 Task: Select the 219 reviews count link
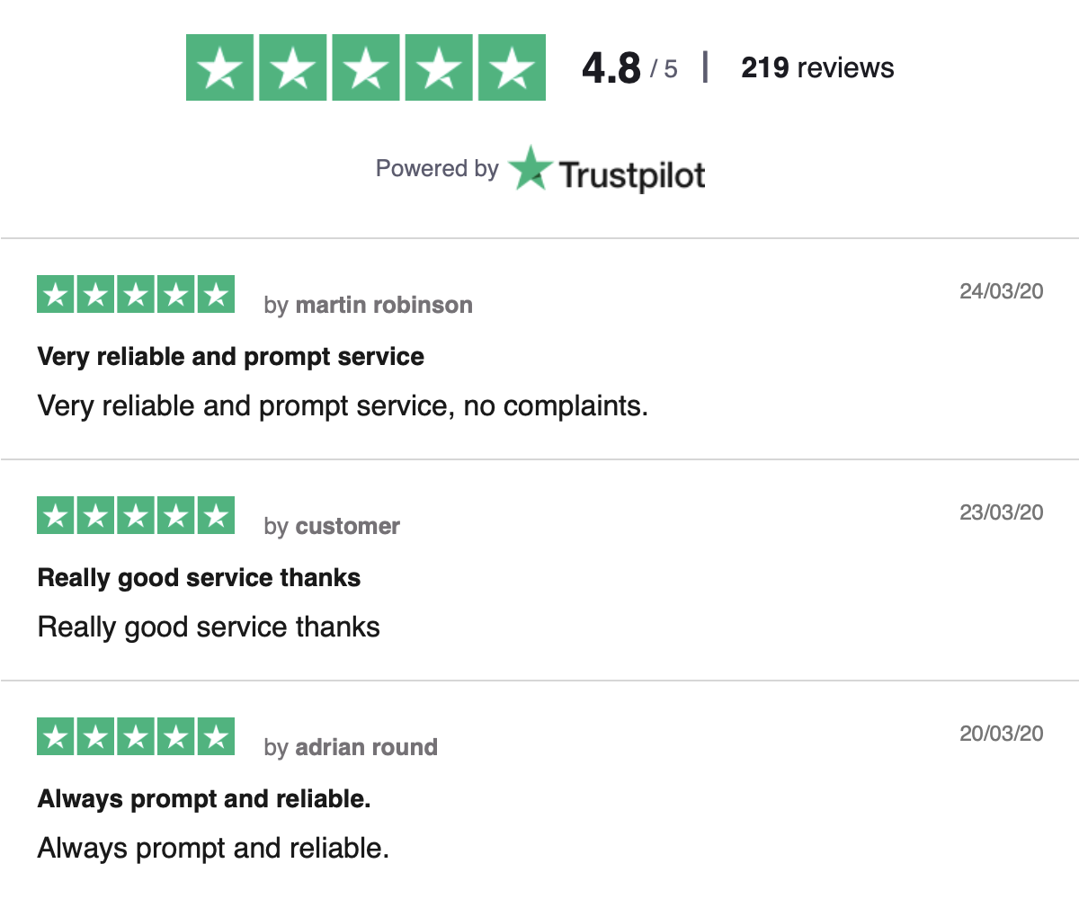tap(817, 67)
